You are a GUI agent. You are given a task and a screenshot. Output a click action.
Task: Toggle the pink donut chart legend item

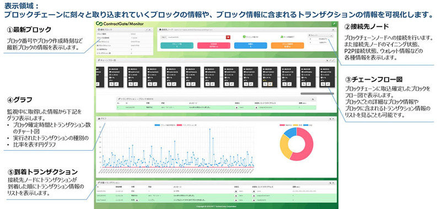[286, 124]
